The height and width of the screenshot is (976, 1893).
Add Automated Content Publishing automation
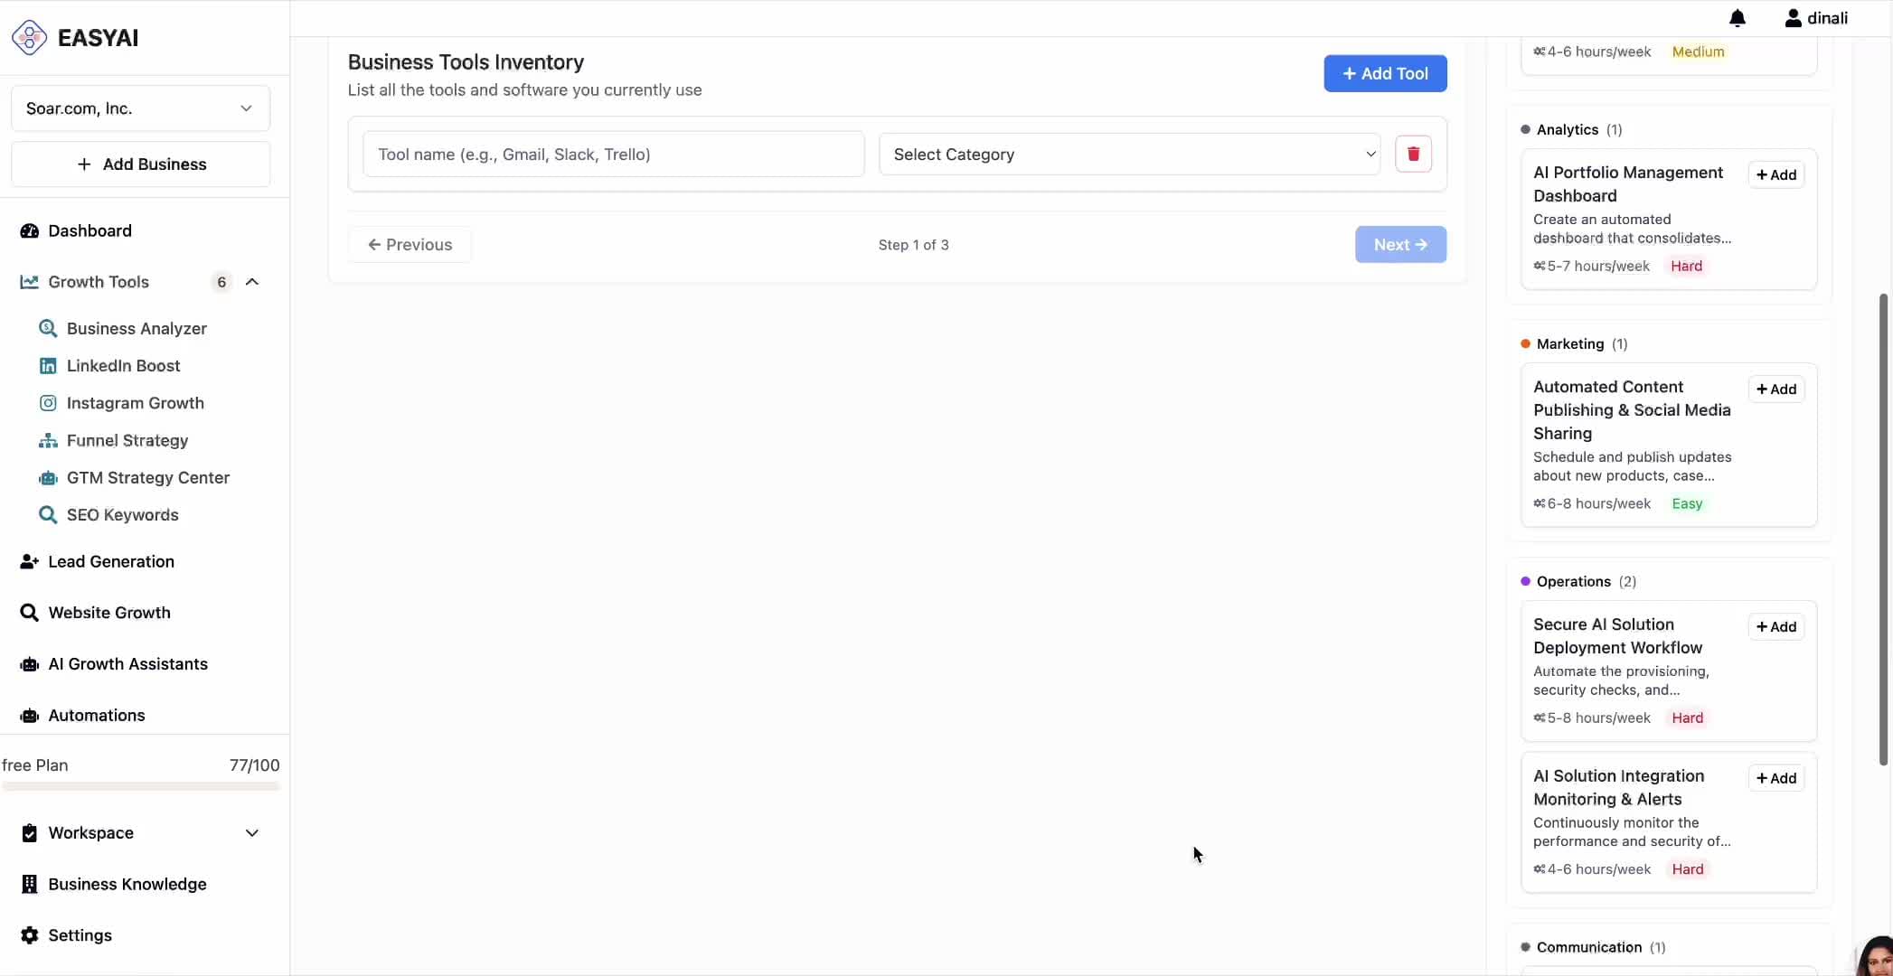pos(1775,389)
